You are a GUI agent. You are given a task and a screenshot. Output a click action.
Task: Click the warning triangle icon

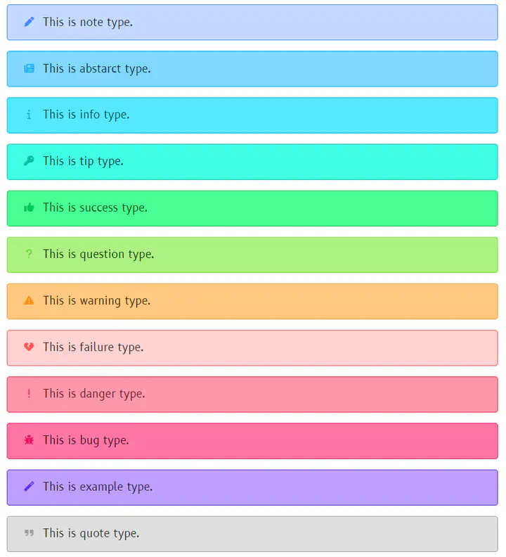coord(29,300)
